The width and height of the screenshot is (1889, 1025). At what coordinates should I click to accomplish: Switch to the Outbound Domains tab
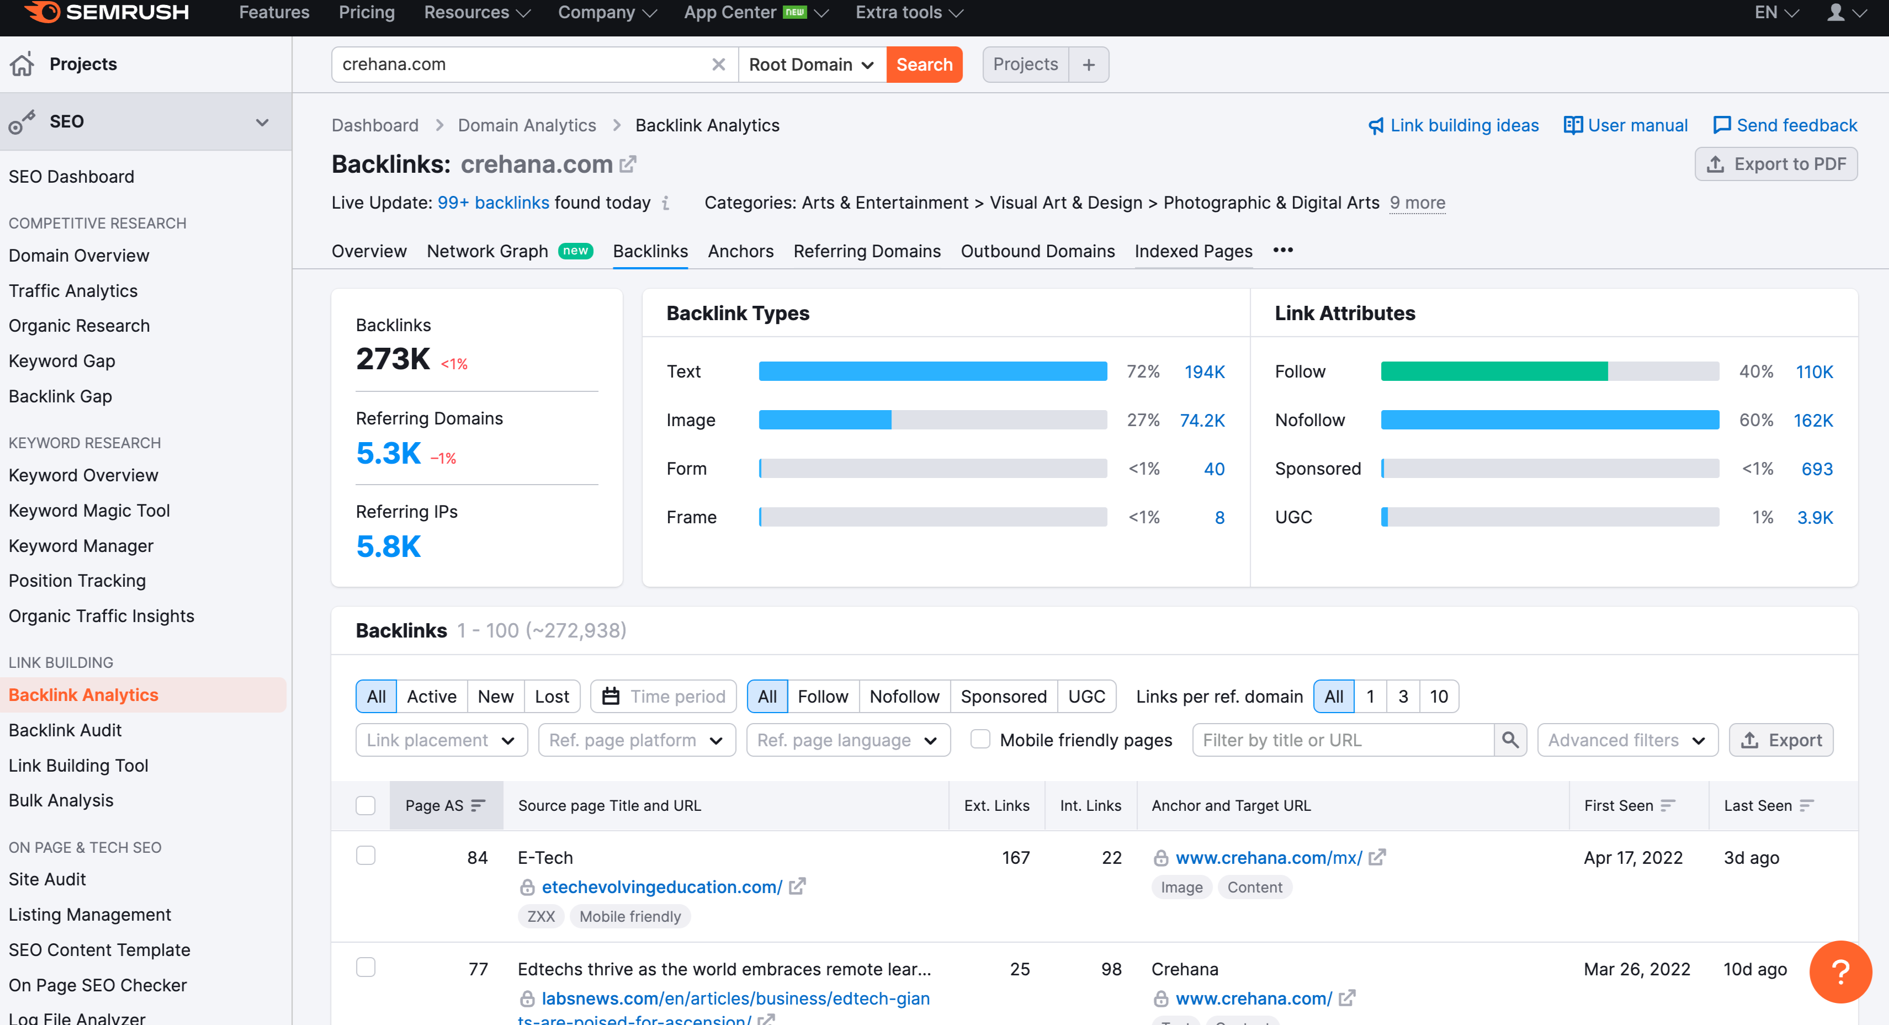click(x=1038, y=252)
